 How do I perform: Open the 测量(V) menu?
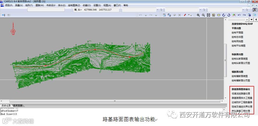tap(19, 5)
